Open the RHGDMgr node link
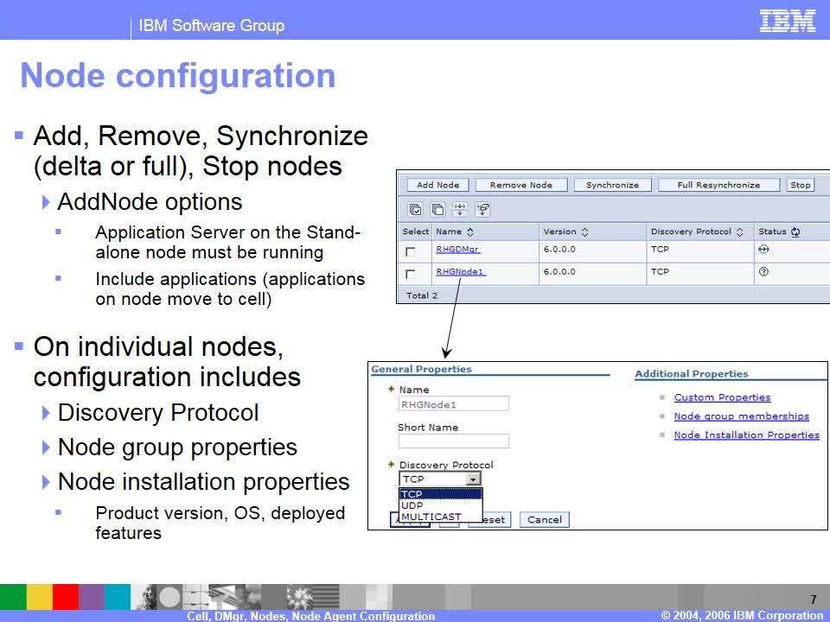This screenshot has width=830, height=622. pos(458,249)
